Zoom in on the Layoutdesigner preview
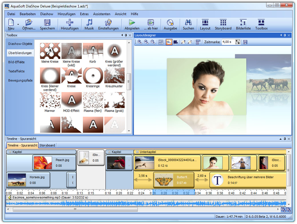This screenshot has height=224, width=297. 140,42
